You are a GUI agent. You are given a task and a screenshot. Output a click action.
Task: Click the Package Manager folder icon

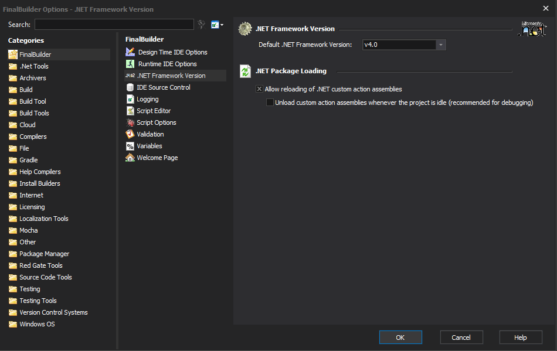pos(13,254)
